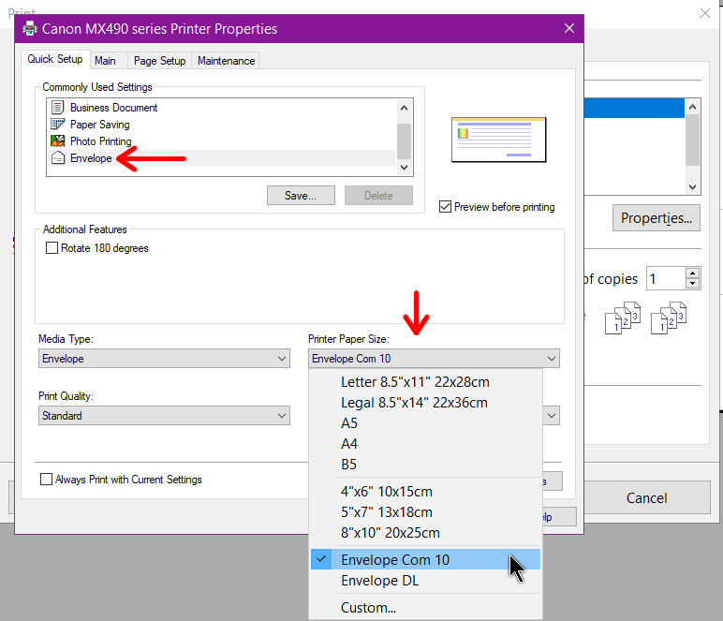Select 8"x10" 20x25cm paper size
The image size is (723, 621).
[x=425, y=532]
